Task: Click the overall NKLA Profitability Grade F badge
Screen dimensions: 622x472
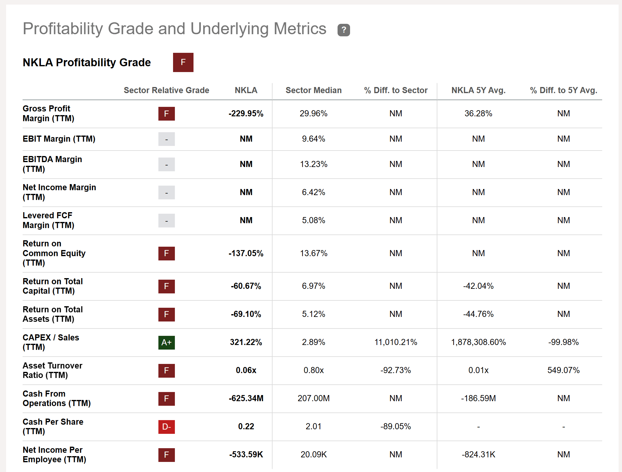Action: (183, 62)
